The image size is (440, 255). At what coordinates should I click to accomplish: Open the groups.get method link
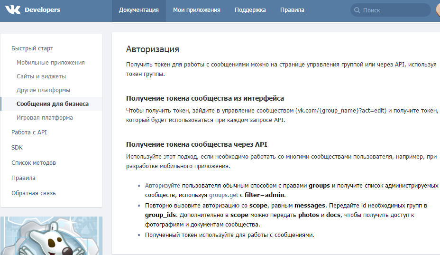(224, 195)
